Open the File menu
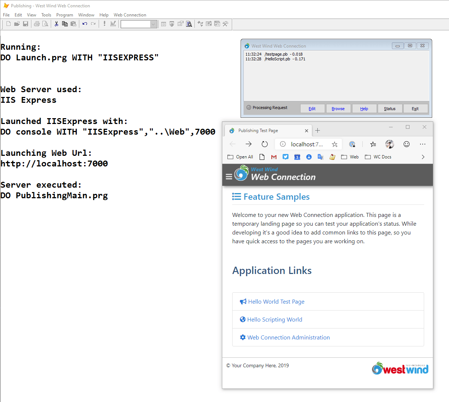449x402 pixels. tap(6, 15)
